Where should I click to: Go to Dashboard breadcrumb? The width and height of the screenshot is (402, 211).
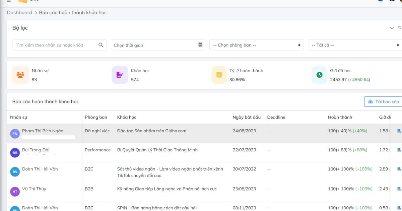click(19, 12)
